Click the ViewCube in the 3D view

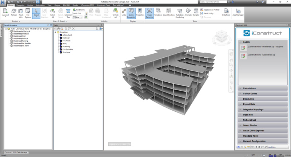click(x=222, y=37)
